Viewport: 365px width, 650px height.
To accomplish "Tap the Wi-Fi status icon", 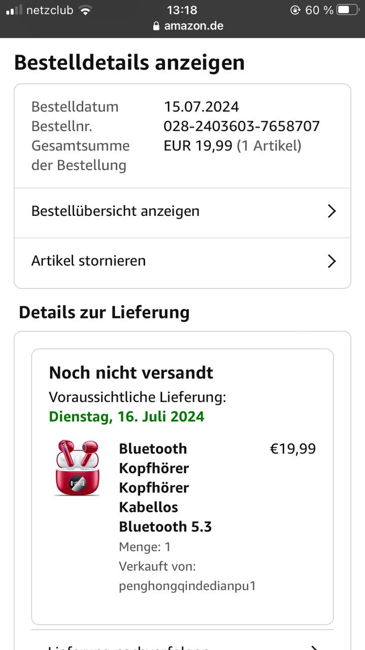I will 85,10.
